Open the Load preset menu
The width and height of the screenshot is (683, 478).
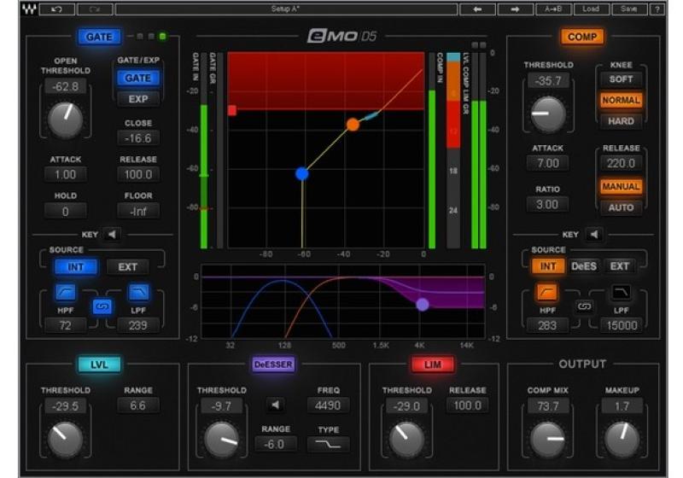click(x=591, y=9)
